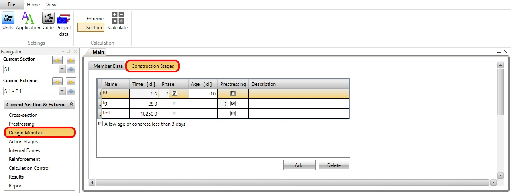Image resolution: width=511 pixels, height=193 pixels.
Task: Toggle Prestressing checkbox in t0 row
Action: point(233,93)
